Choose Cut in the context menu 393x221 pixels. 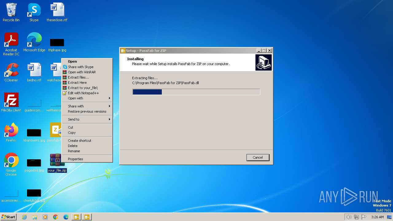[87, 127]
